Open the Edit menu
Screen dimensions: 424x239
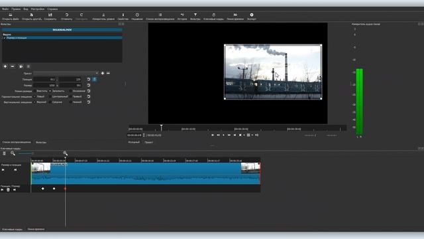pyautogui.click(x=16, y=9)
